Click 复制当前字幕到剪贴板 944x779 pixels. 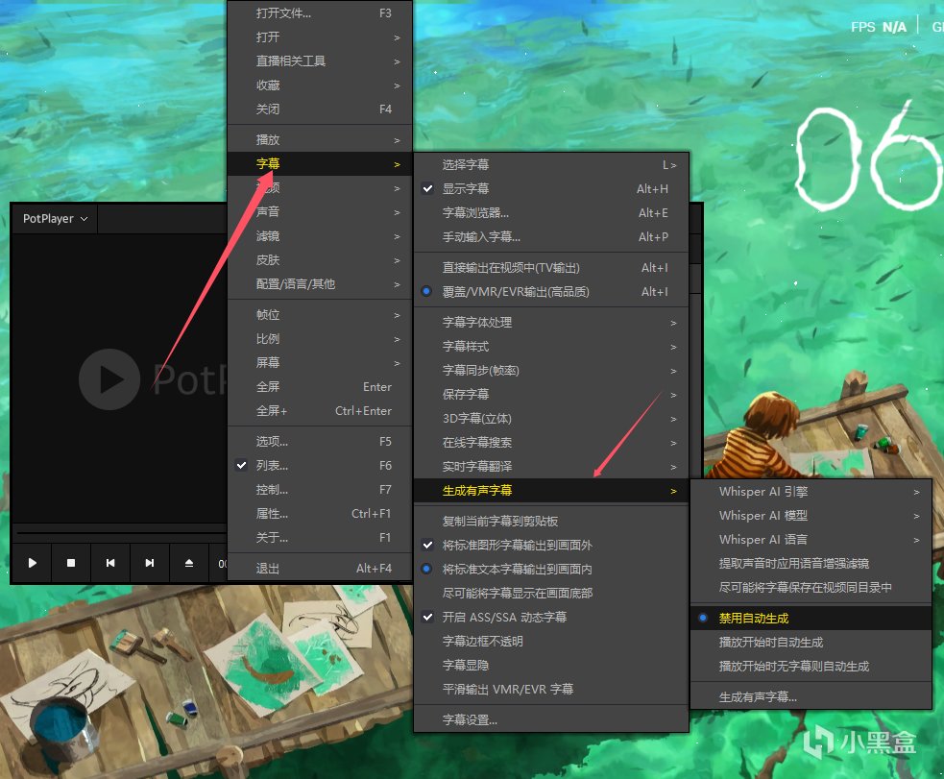click(x=551, y=521)
